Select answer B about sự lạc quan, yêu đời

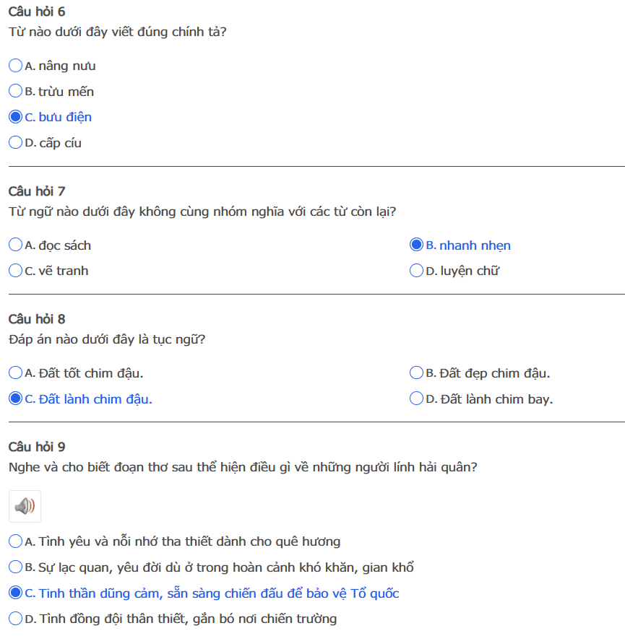pyautogui.click(x=16, y=567)
